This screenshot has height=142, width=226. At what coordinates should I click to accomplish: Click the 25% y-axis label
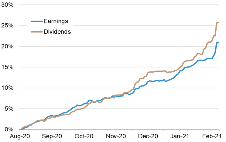pyautogui.click(x=7, y=26)
